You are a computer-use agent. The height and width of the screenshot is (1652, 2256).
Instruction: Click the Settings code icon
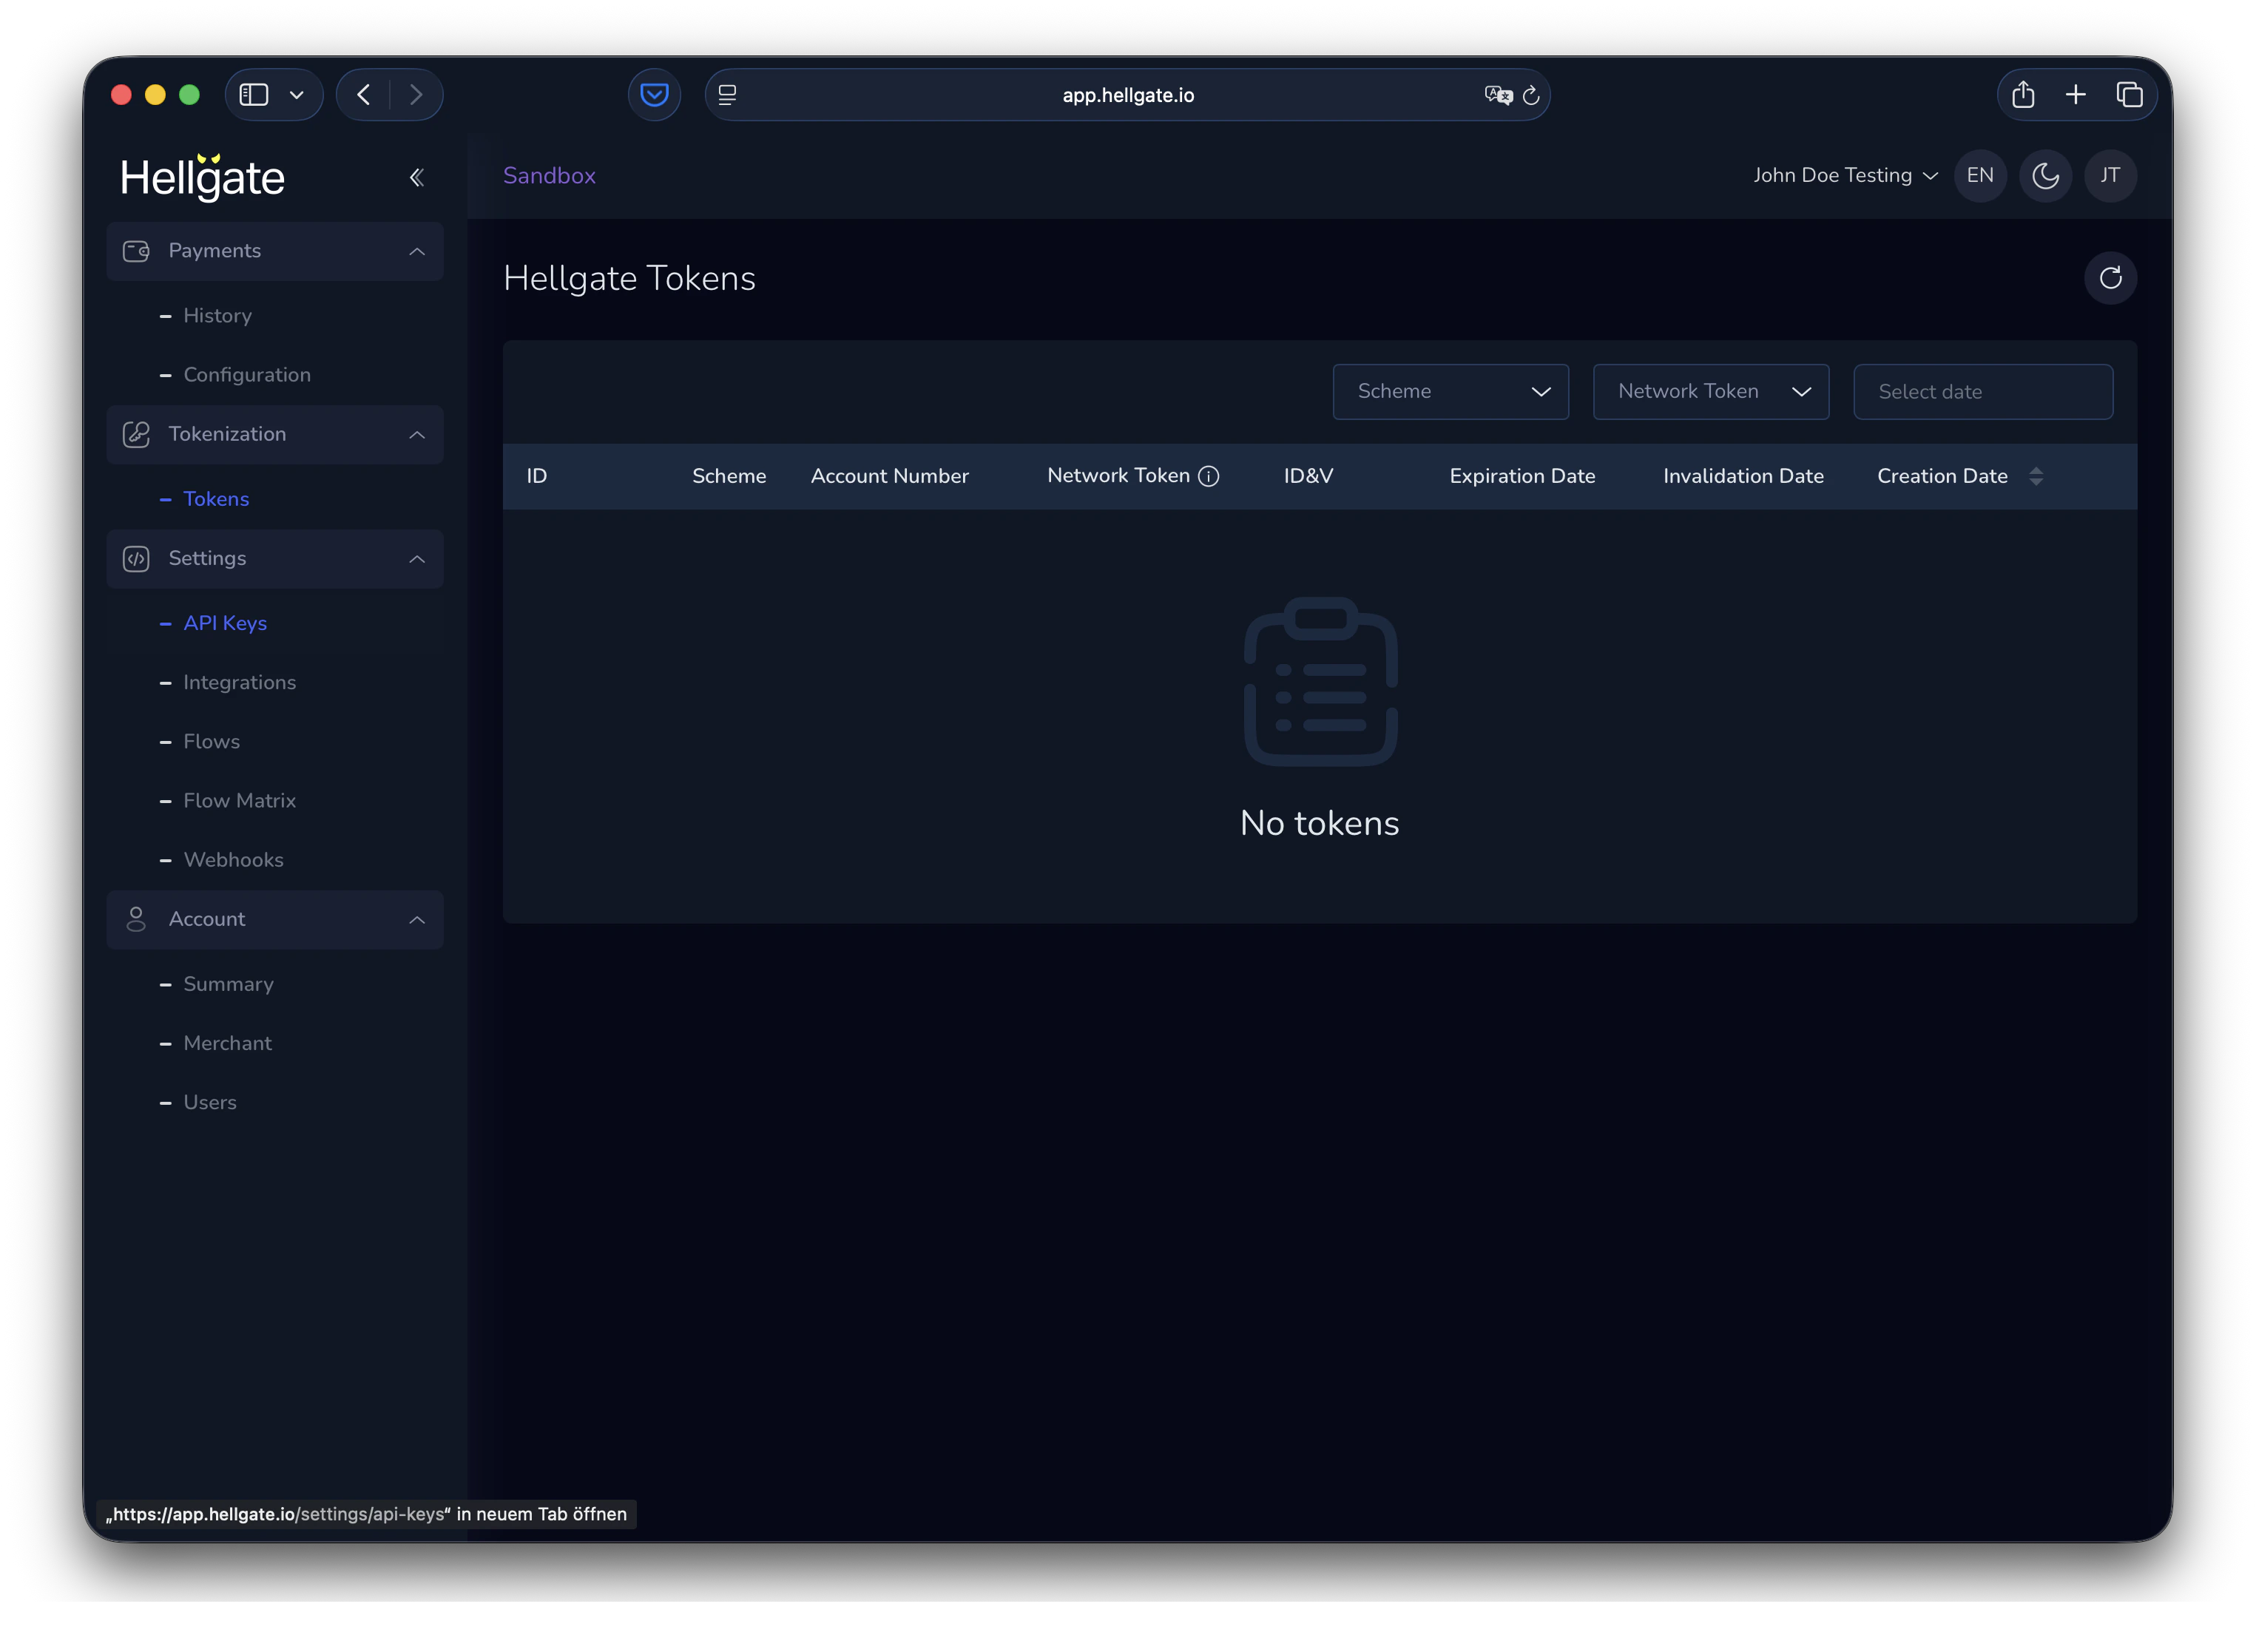click(x=136, y=559)
